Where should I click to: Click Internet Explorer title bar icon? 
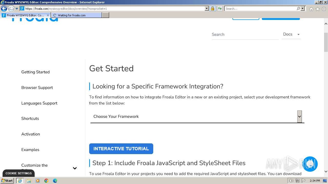(x=2, y=2)
